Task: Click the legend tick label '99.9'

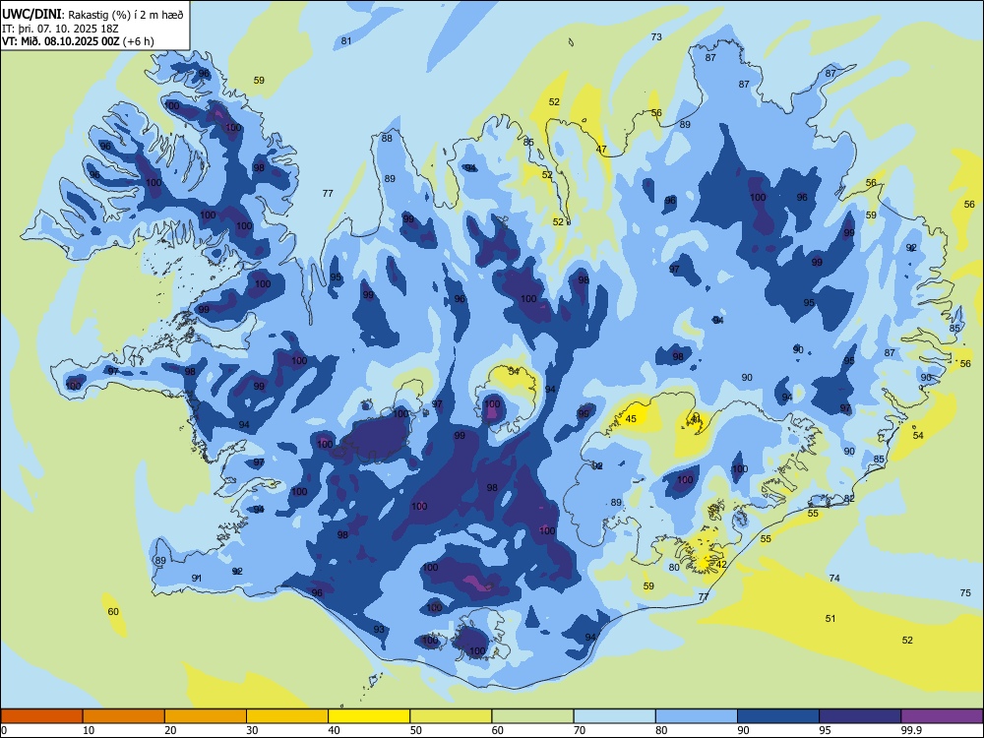Action: pyautogui.click(x=911, y=730)
